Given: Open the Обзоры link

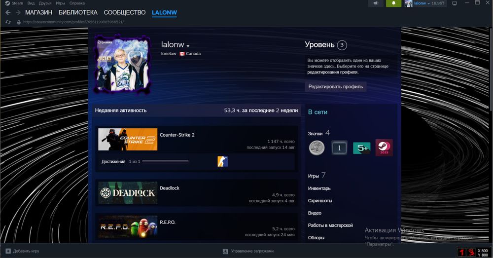Looking at the screenshot, I should pyautogui.click(x=316, y=238).
